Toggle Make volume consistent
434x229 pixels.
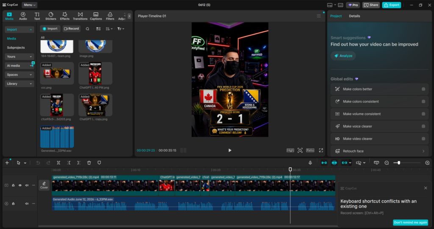pos(423,114)
